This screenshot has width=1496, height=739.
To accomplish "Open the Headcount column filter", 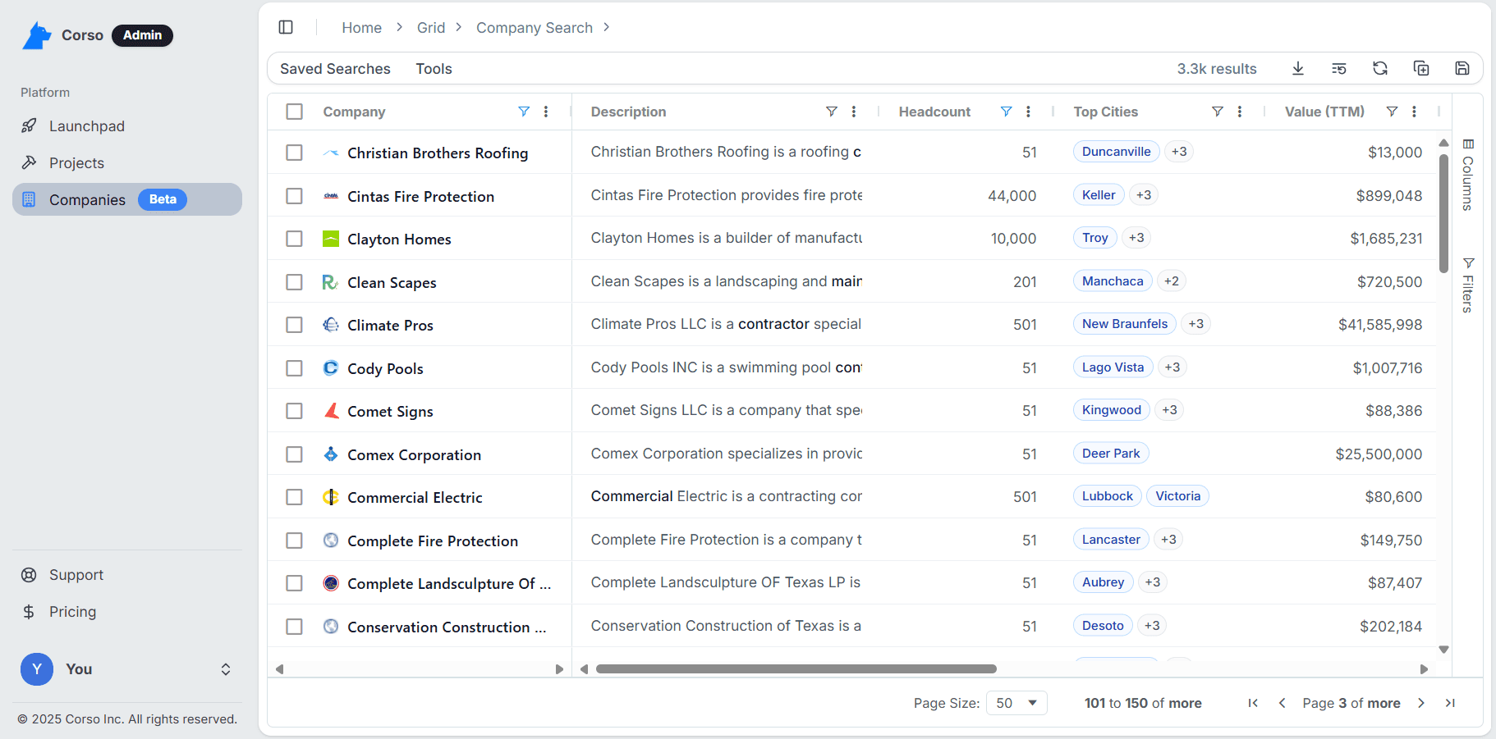I will click(x=1006, y=112).
